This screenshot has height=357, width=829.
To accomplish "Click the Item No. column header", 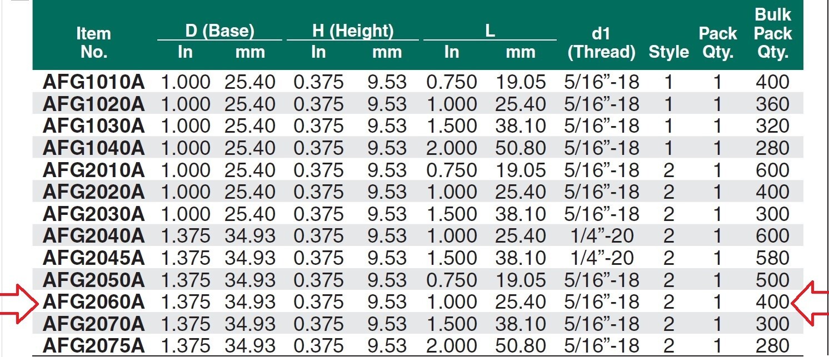I will click(x=93, y=43).
